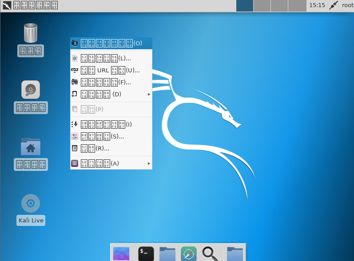Select the Kali Live disc icon

click(x=31, y=203)
